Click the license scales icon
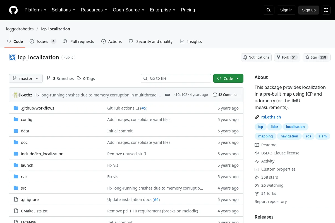 click(x=257, y=153)
